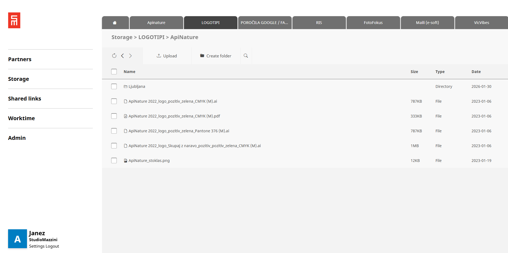
Task: Click the 1MB size cell
Action: (415, 146)
